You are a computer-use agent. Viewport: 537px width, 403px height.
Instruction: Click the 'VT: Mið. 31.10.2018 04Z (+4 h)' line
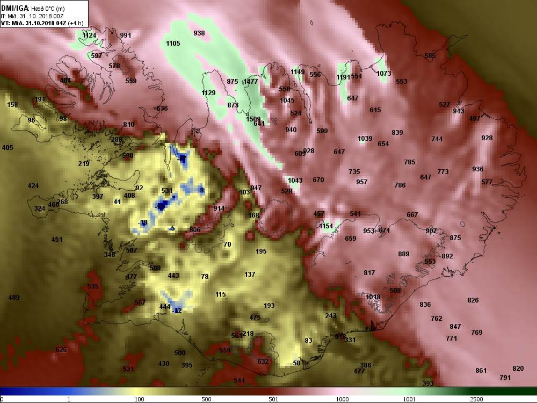(x=42, y=23)
